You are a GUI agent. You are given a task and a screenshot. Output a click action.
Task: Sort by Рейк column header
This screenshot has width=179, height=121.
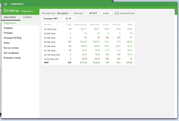pyautogui.click(x=130, y=25)
